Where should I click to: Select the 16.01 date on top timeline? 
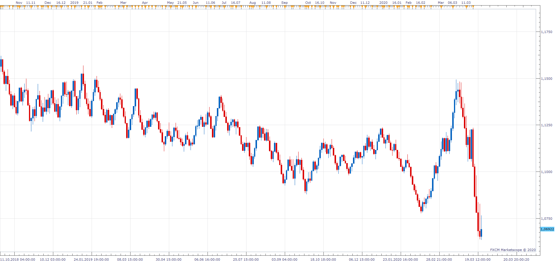397,3
